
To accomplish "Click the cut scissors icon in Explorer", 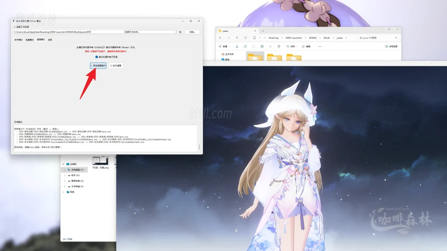I will [237, 46].
